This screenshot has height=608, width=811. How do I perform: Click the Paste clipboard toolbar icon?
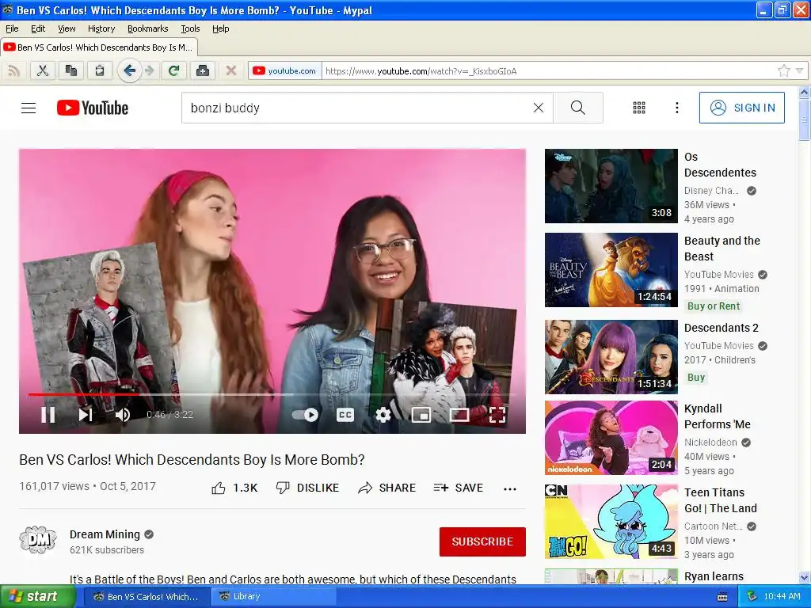pyautogui.click(x=99, y=70)
